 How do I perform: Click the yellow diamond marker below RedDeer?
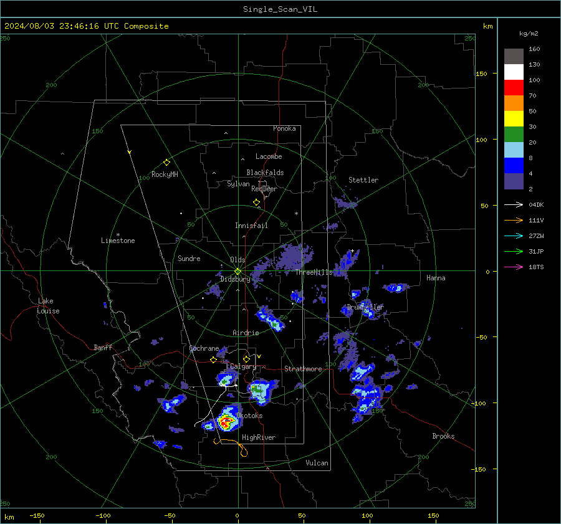coord(256,202)
